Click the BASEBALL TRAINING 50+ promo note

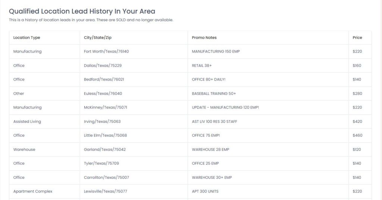click(x=214, y=94)
